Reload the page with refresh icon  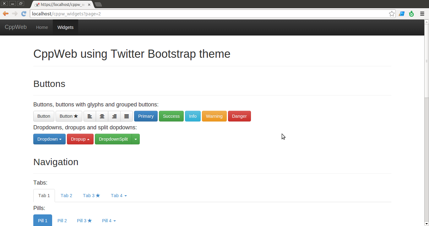[x=24, y=13]
